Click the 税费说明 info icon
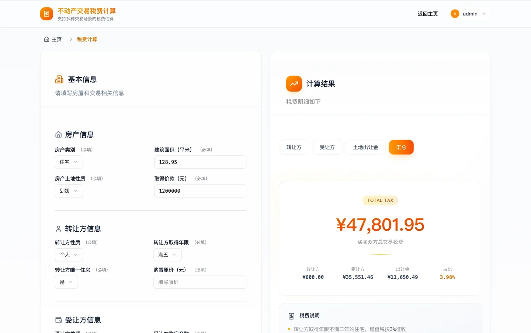The width and height of the screenshot is (531, 333). 291,315
